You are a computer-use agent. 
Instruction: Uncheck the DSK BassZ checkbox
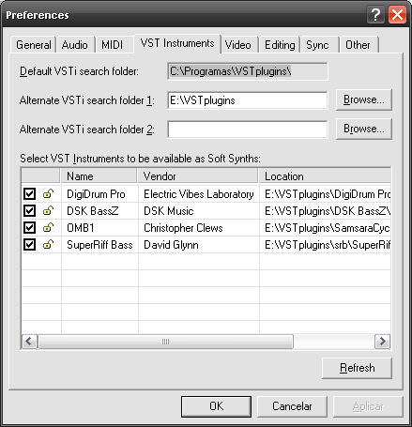click(29, 211)
